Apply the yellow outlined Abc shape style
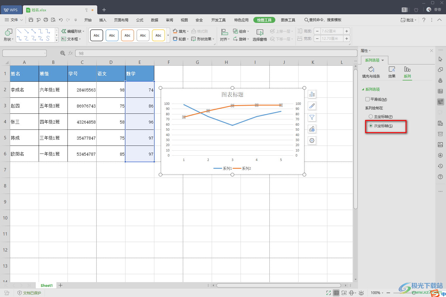This screenshot has width=446, height=297. pos(158,35)
